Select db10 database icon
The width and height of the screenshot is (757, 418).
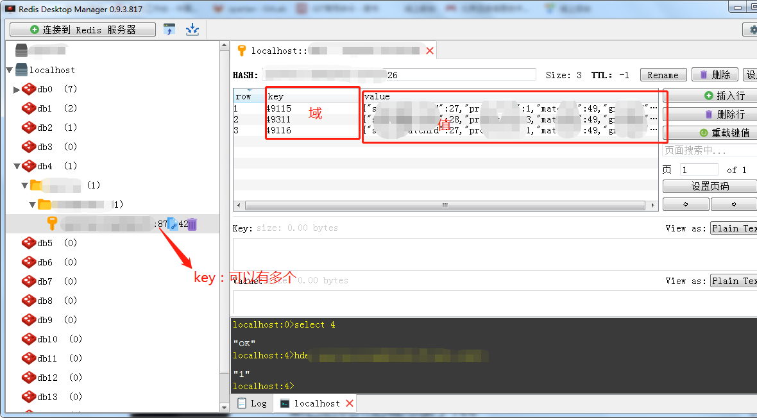pyautogui.click(x=29, y=339)
